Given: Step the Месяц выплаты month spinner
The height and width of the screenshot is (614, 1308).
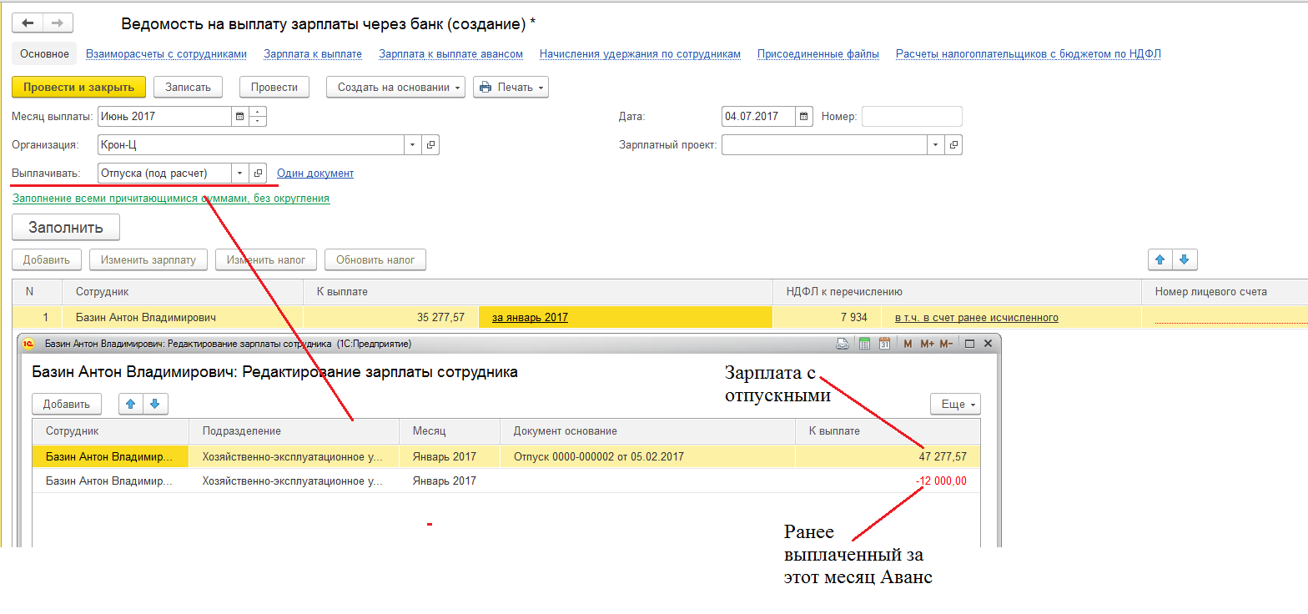Looking at the screenshot, I should [258, 117].
